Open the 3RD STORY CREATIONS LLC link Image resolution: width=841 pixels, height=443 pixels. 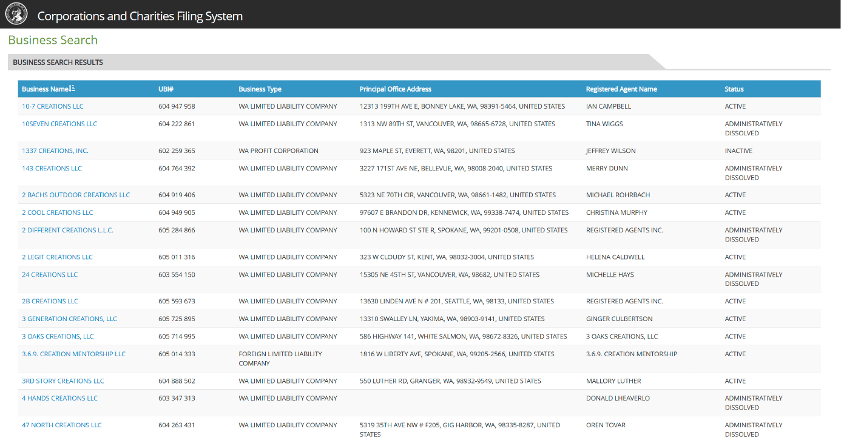[x=63, y=381]
